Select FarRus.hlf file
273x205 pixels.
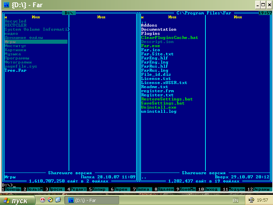pos(155,66)
